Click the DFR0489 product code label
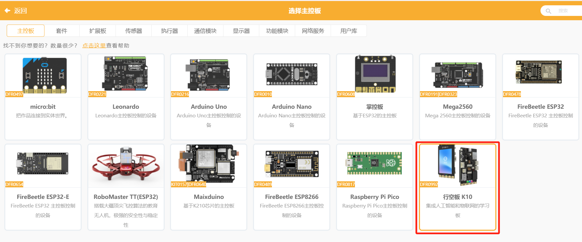The height and width of the screenshot is (242, 582). tap(263, 184)
